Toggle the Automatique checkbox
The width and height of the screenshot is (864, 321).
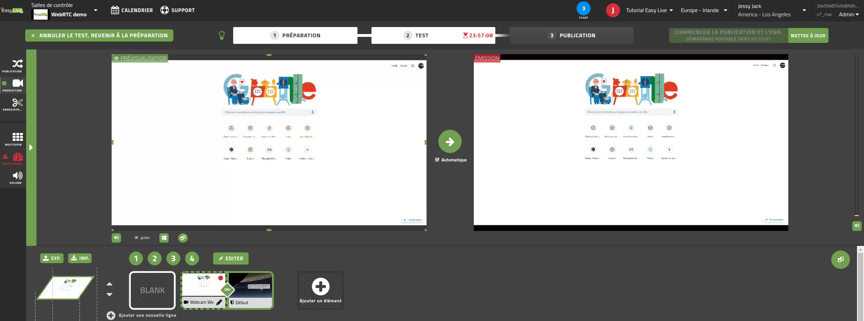pyautogui.click(x=437, y=160)
